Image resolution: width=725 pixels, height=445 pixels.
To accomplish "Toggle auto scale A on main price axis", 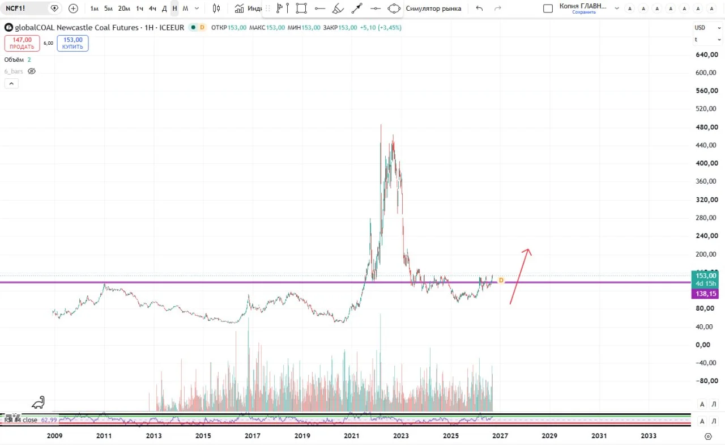I will pyautogui.click(x=702, y=404).
